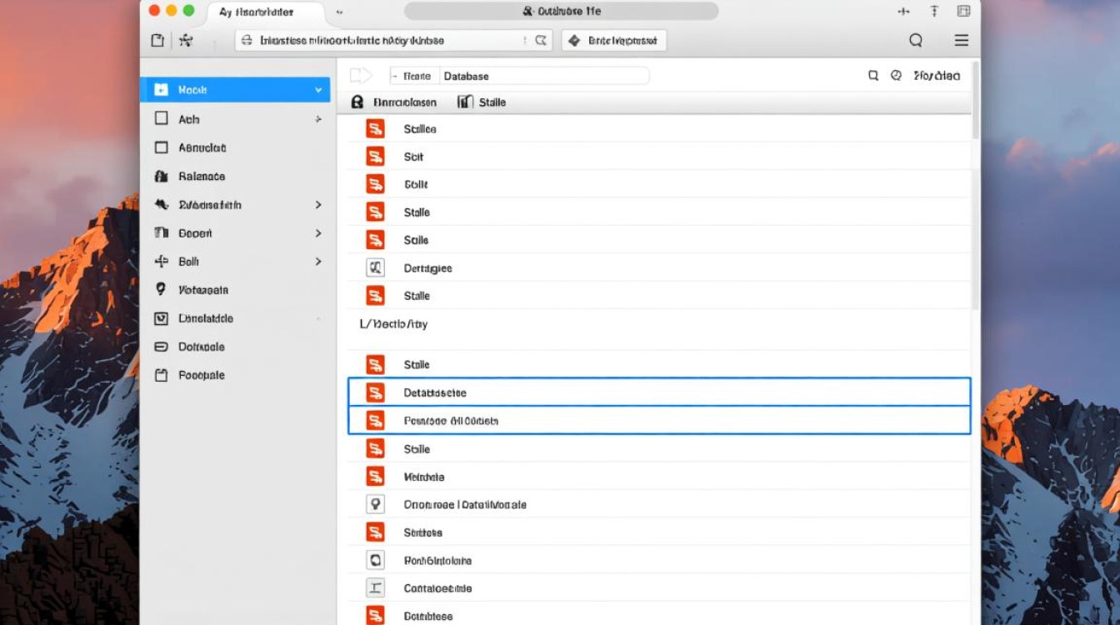The height and width of the screenshot is (625, 1120).
Task: Click the clock icon near the panel search
Action: (x=896, y=75)
